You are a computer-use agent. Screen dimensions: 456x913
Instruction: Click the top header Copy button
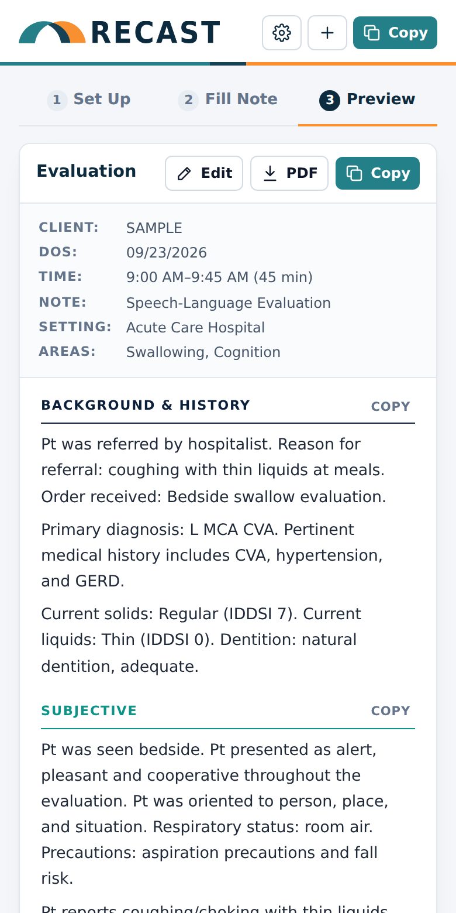pos(395,33)
